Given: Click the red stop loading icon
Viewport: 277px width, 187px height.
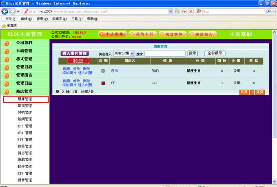Looking at the screenshot, I should (x=191, y=11).
